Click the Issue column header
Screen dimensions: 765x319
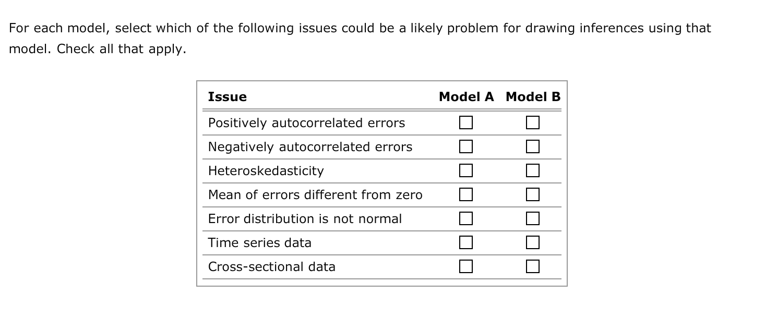(x=228, y=96)
